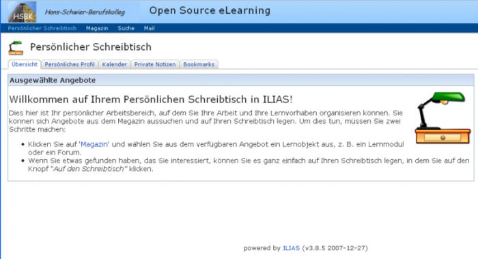Switch to the Persönliches Profil tab

point(70,64)
